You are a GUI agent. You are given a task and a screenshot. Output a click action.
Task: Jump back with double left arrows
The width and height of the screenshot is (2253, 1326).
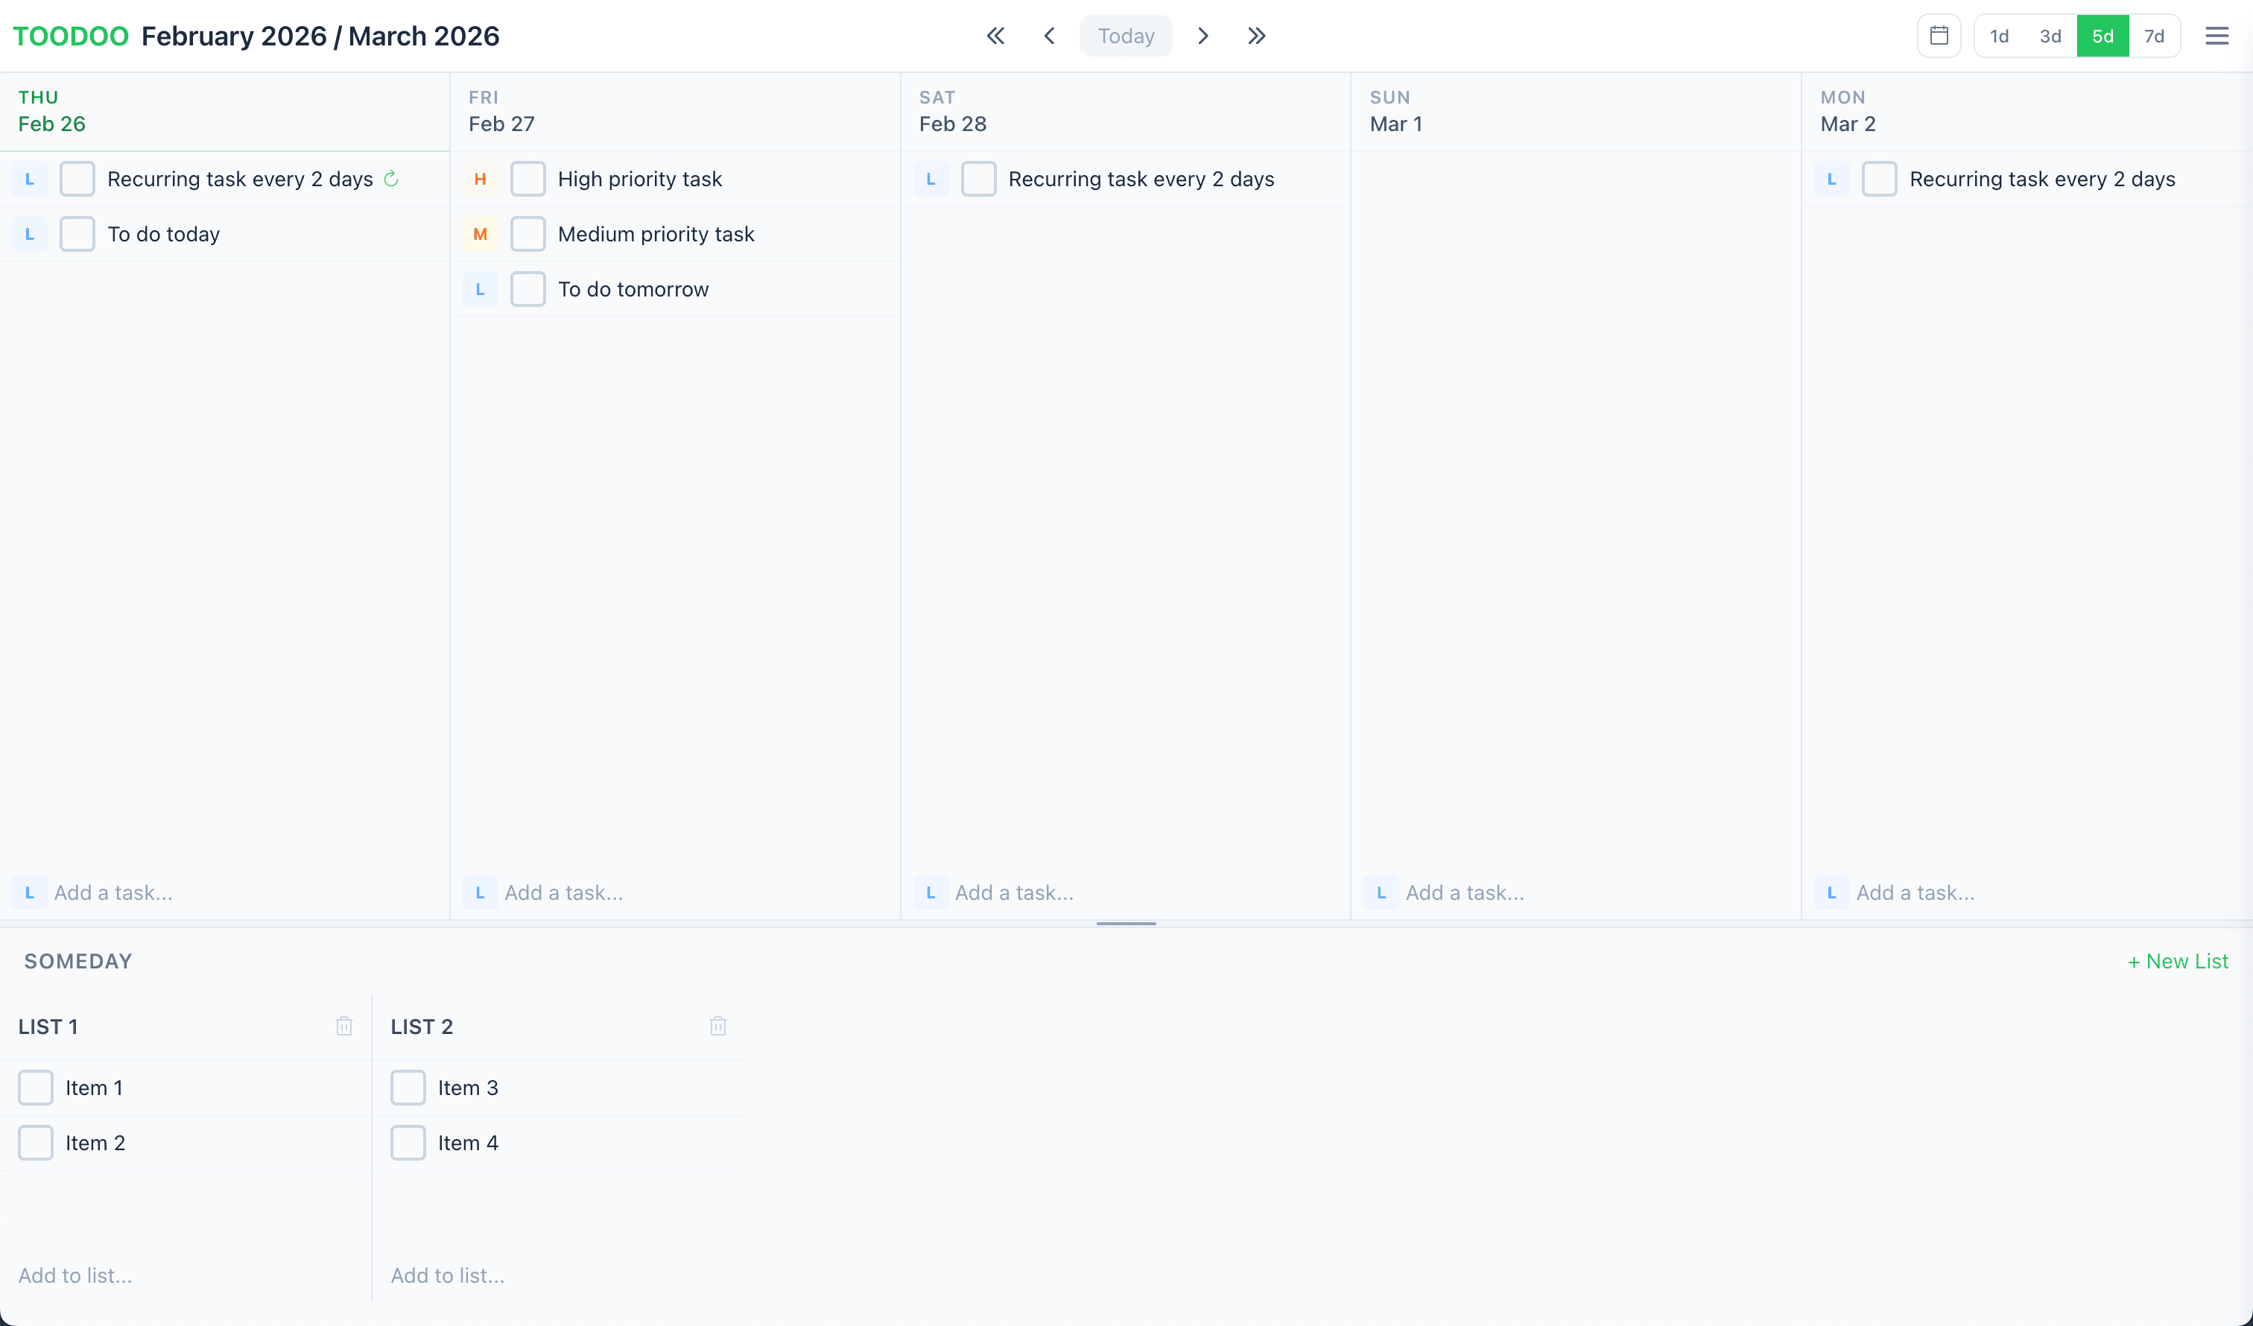[995, 36]
